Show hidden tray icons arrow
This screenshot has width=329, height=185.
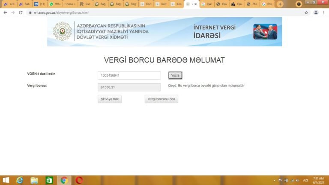click(275, 180)
